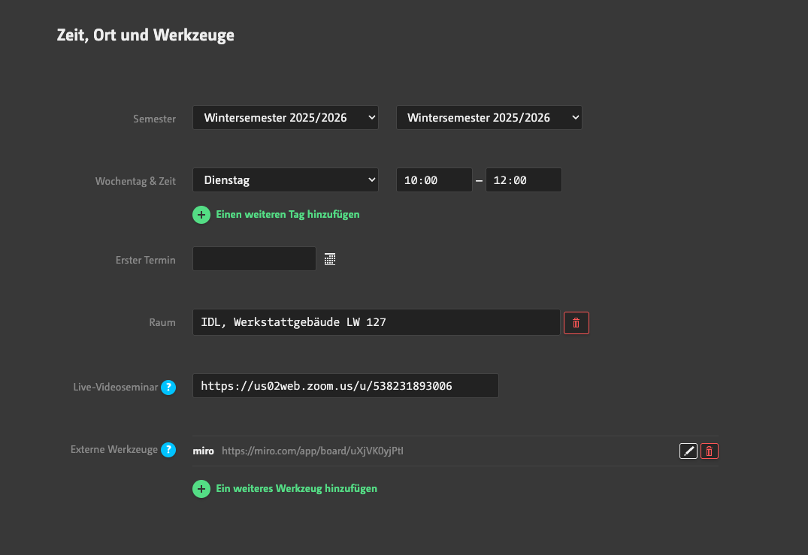Click the miro board URL text
Screen dimensions: 808x555
pyautogui.click(x=312, y=451)
